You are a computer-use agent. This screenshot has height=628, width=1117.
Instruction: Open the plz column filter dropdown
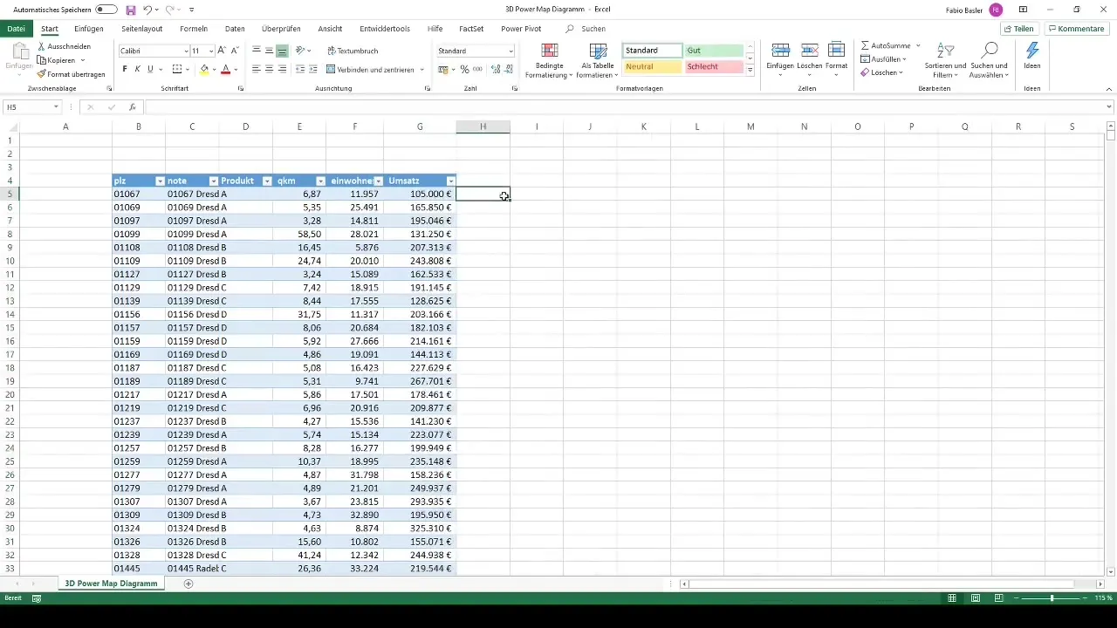pyautogui.click(x=160, y=181)
